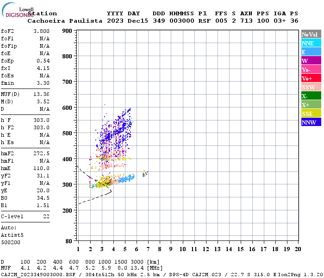Click the h`F value 303.0

point(42,120)
